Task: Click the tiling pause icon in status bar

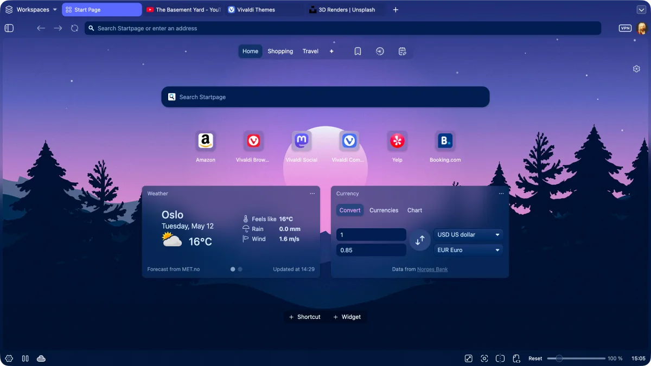Action: pyautogui.click(x=25, y=358)
